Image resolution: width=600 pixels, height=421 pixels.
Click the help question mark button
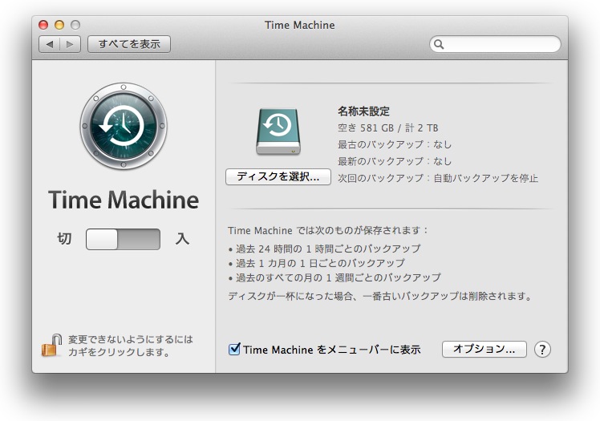[542, 350]
